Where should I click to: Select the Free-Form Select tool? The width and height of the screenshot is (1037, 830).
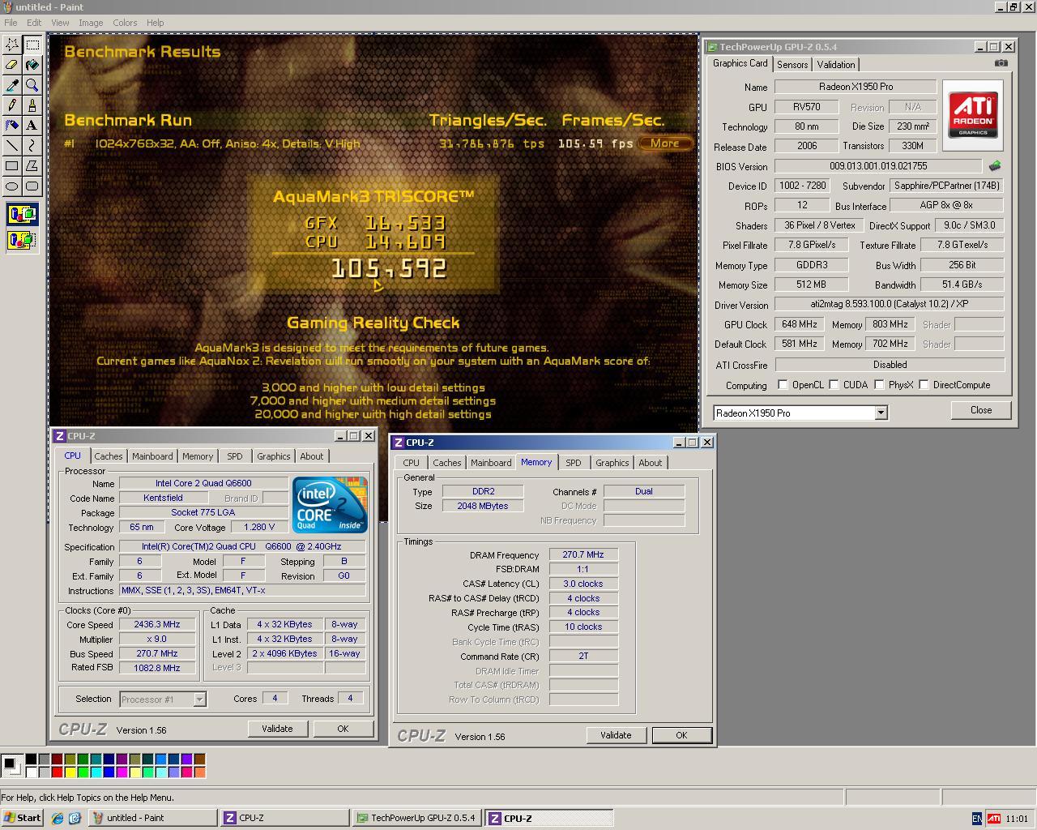(12, 45)
